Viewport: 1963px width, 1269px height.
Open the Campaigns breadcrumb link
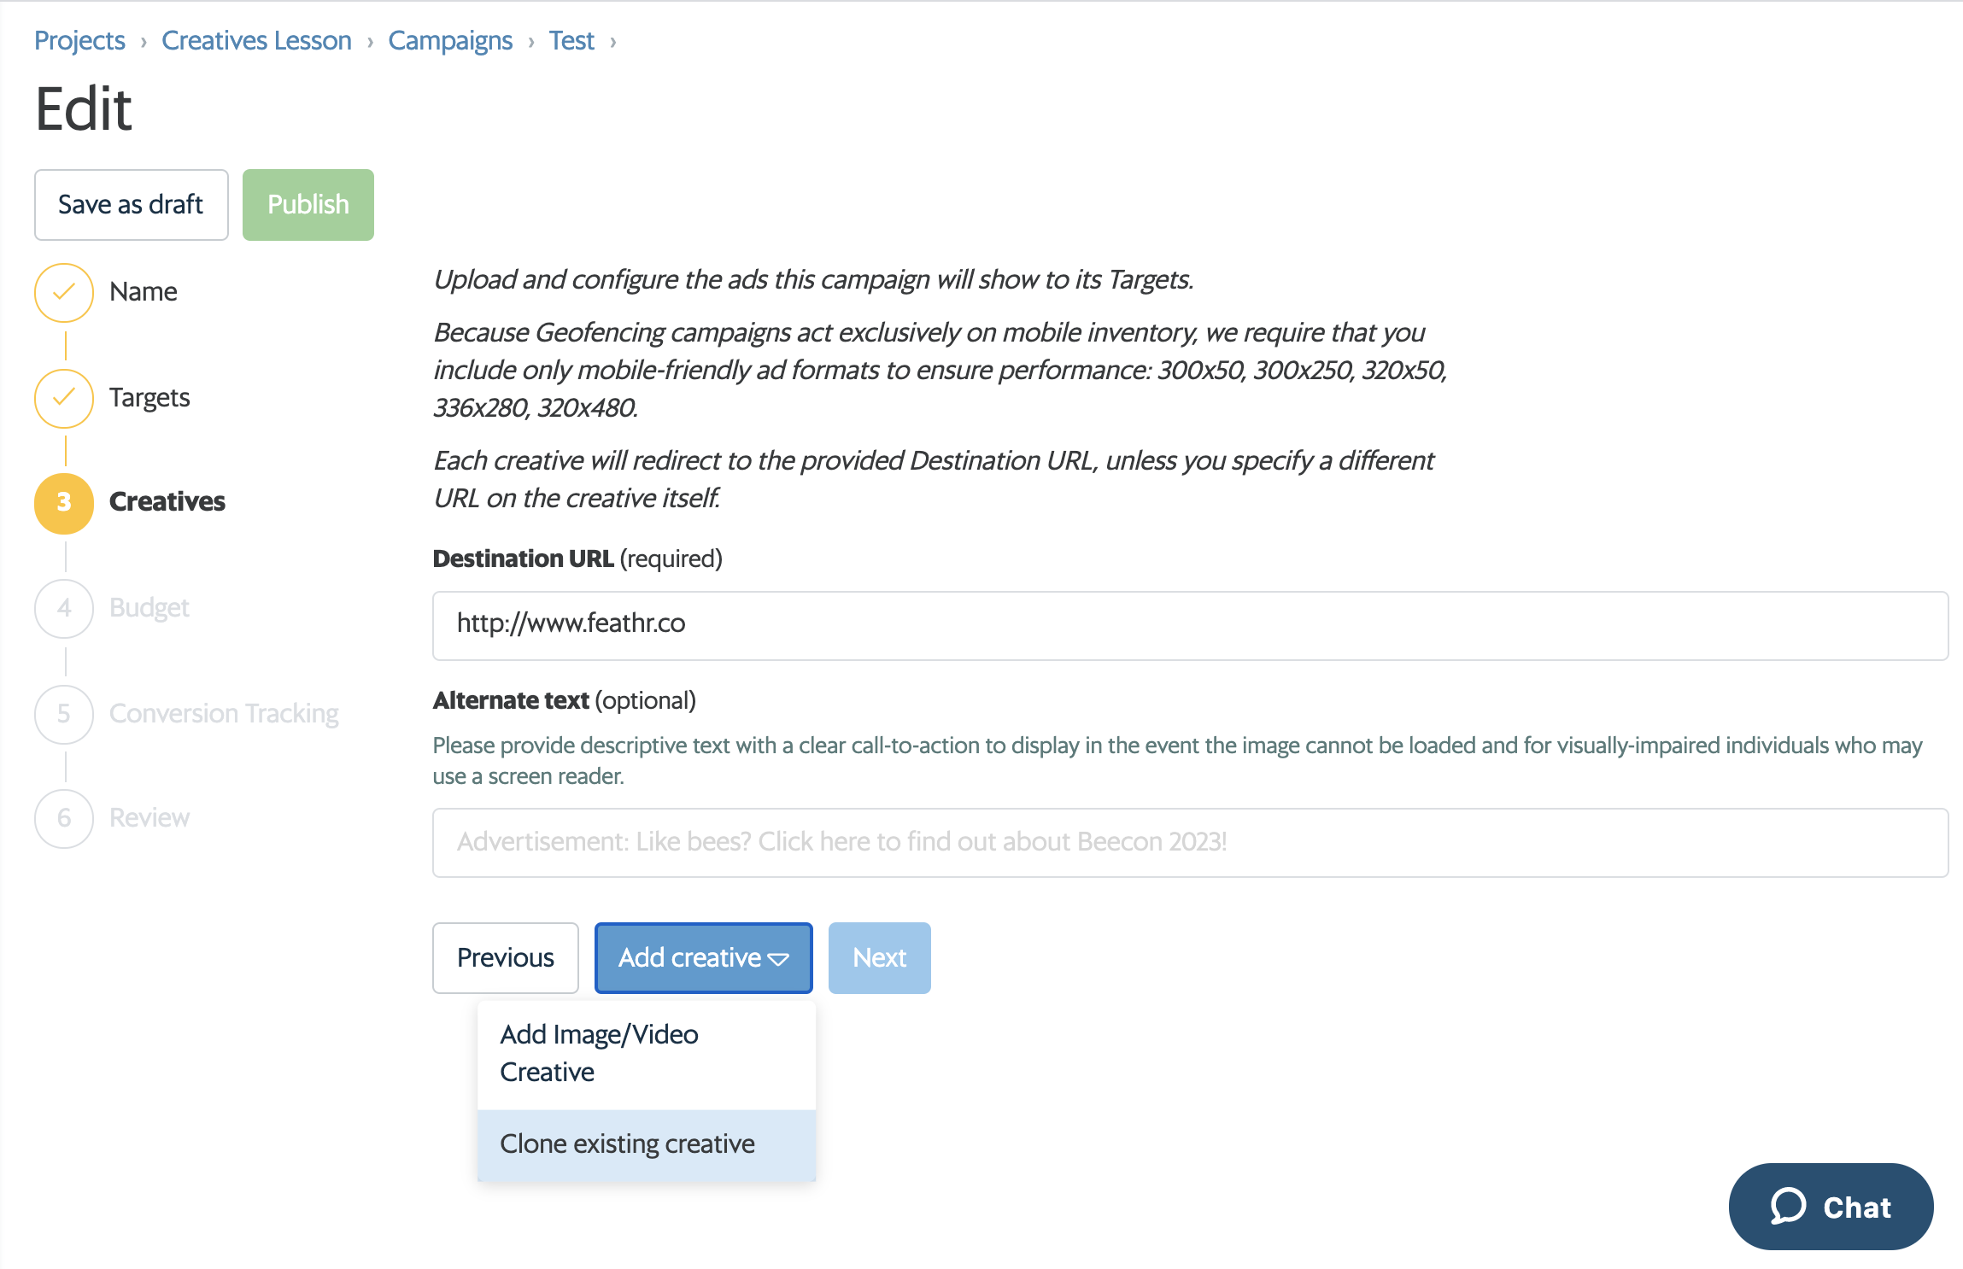(x=450, y=40)
